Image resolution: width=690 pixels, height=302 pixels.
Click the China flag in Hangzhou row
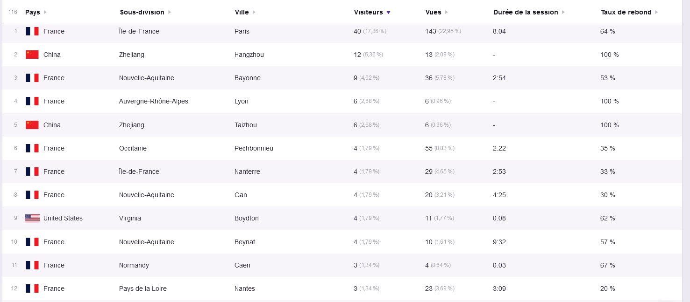click(x=32, y=55)
